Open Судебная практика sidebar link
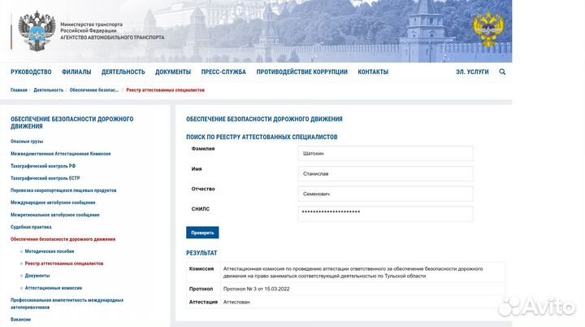Viewport: 585px width, 327px height. coord(31,227)
